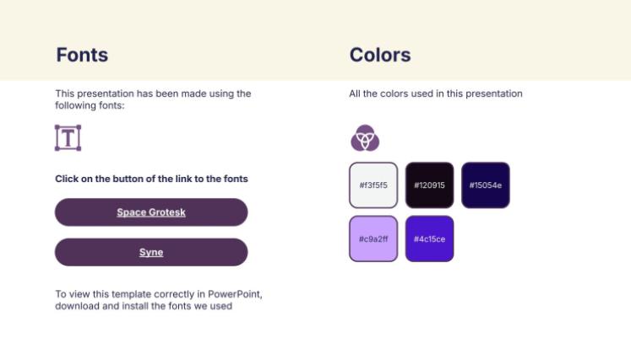Open the Syne font link
631x354 pixels.
pyautogui.click(x=151, y=252)
